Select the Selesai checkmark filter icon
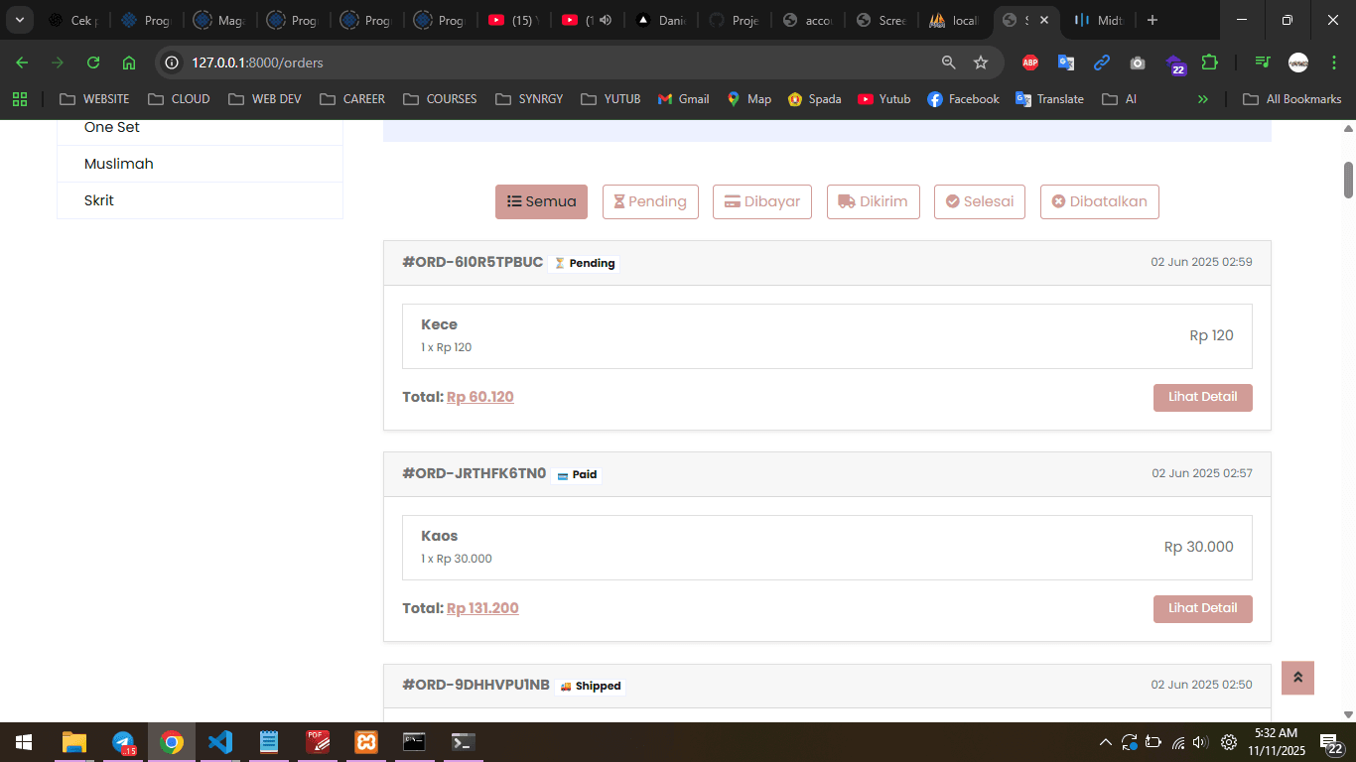Screen dimensions: 1356x762 point(952,201)
